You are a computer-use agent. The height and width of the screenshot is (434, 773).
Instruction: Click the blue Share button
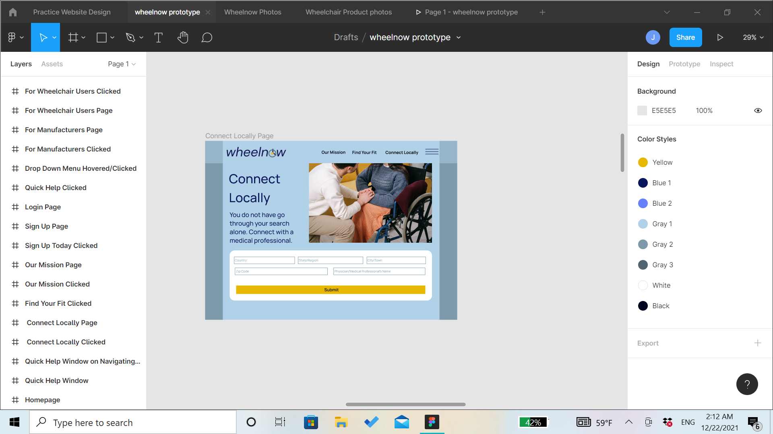point(685,37)
